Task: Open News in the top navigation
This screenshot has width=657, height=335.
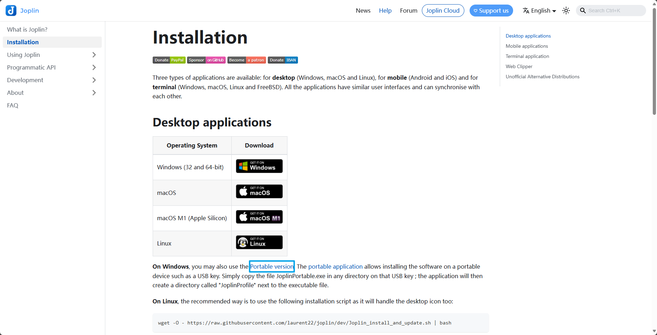Action: [x=363, y=11]
